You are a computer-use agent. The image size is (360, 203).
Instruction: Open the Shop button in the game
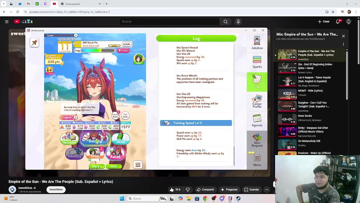pos(95,154)
